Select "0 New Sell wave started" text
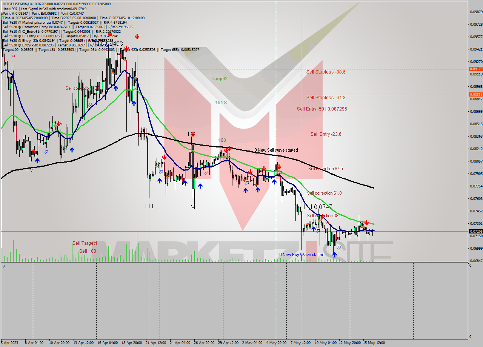The image size is (483, 347). tap(276, 150)
